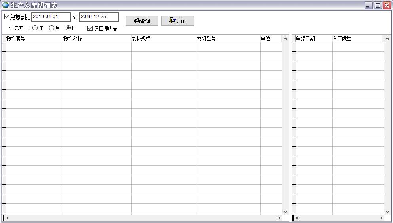This screenshot has width=393, height=223.
Task: Click the binoculars Query (查询) button
Action: 142,21
